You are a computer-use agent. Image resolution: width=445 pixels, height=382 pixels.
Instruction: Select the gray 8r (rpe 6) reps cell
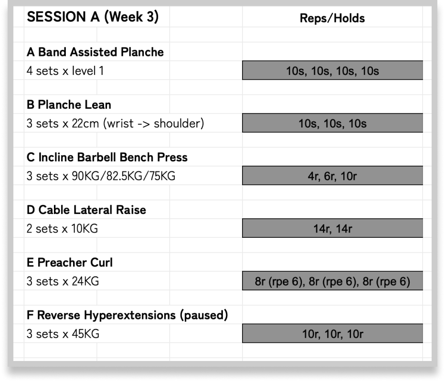pyautogui.click(x=332, y=281)
